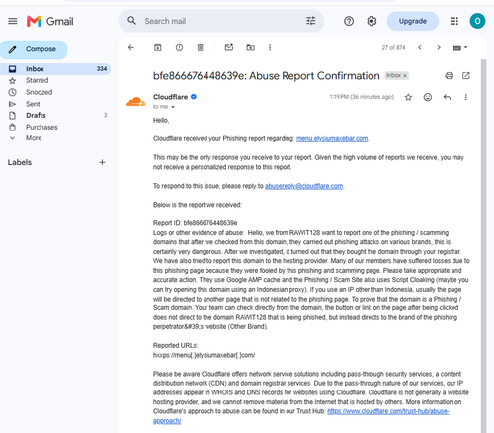The width and height of the screenshot is (494, 433).
Task: Open message more options menu
Action: pos(465,97)
